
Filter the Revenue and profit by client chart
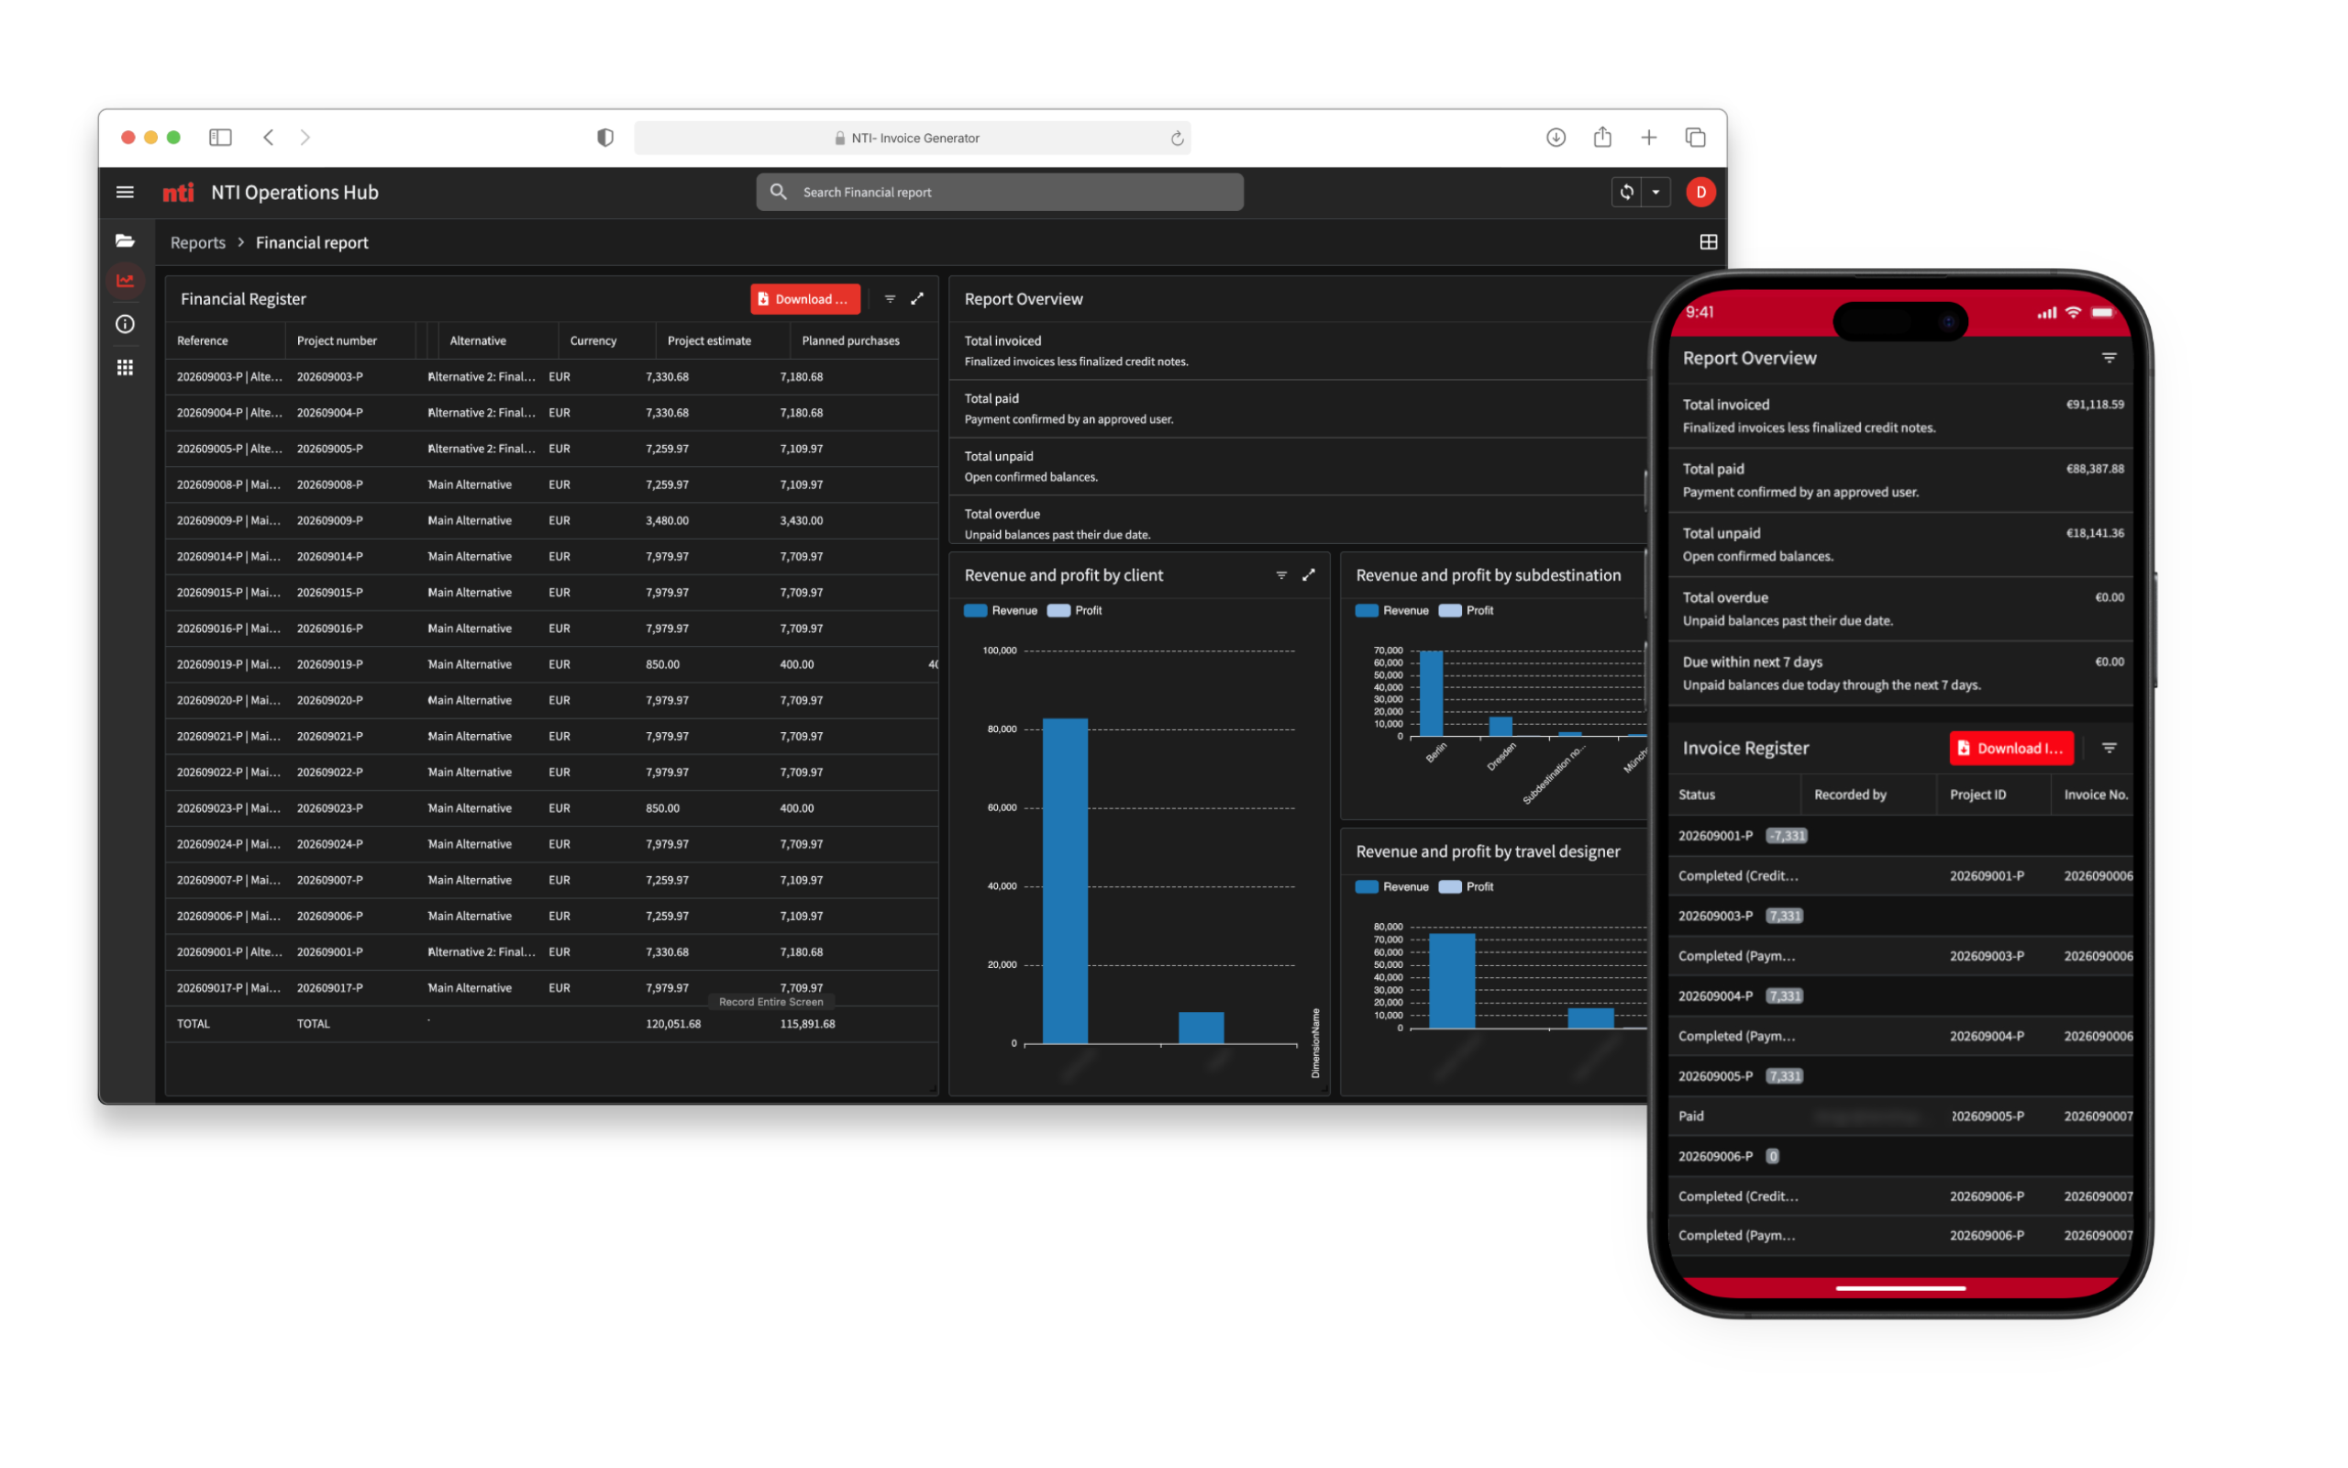point(1281,576)
